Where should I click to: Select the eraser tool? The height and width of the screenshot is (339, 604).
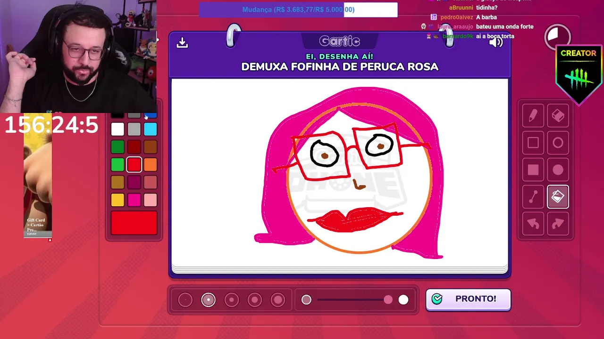(558, 116)
